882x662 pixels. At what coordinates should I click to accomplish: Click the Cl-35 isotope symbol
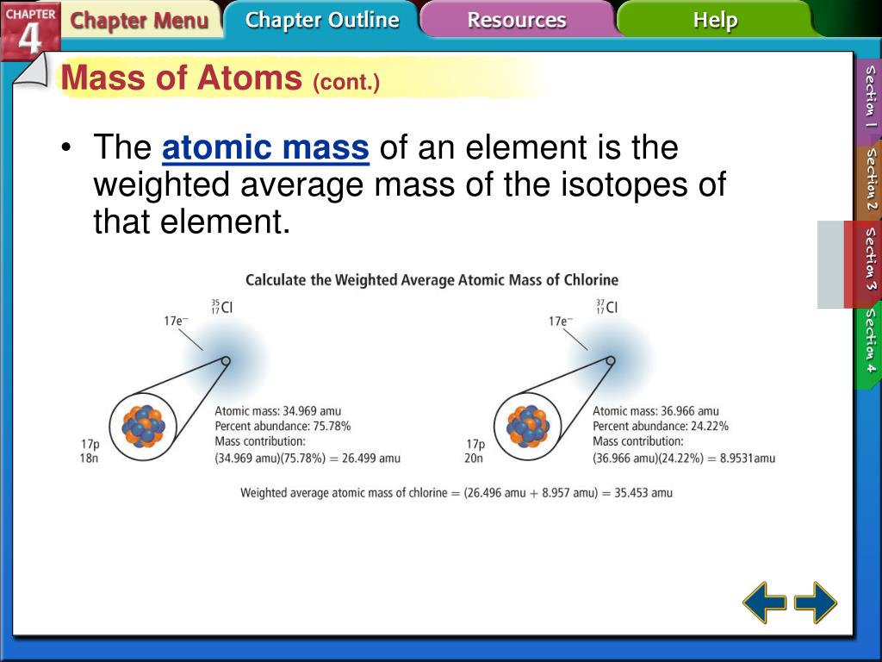tap(222, 307)
